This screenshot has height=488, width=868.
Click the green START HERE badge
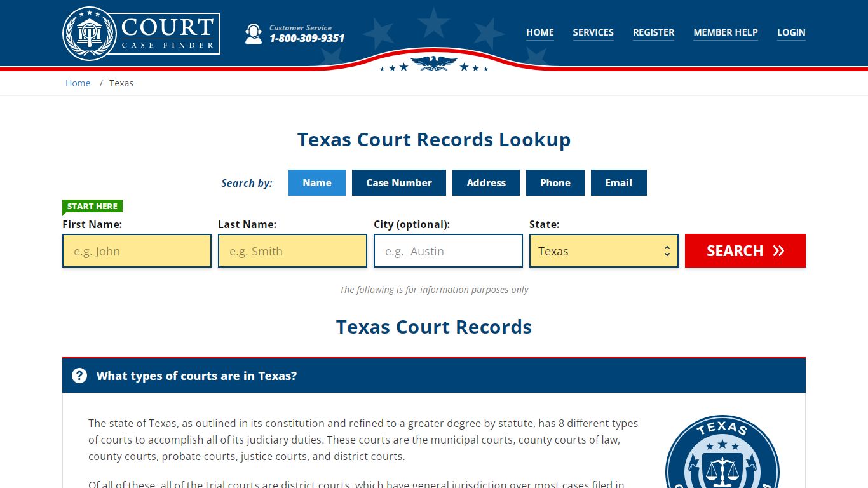92,206
